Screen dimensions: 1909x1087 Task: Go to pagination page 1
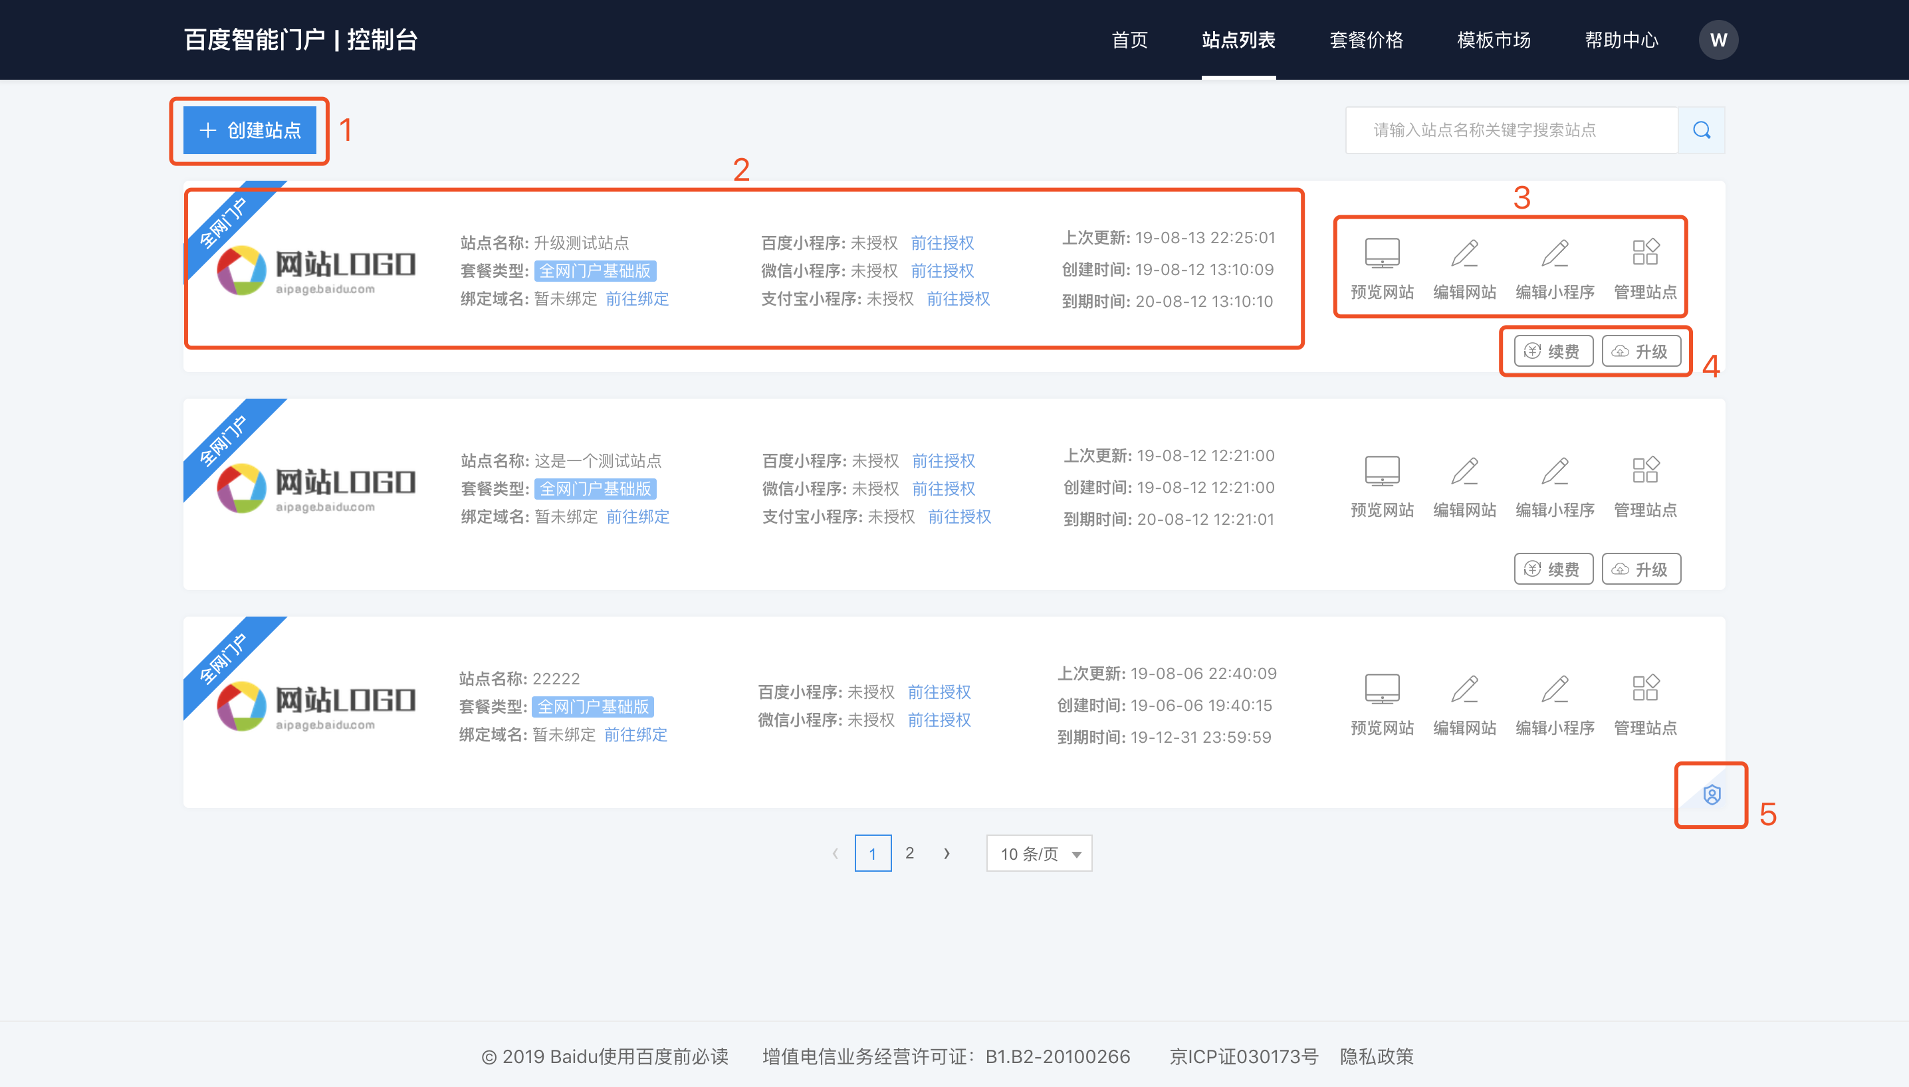(x=872, y=853)
